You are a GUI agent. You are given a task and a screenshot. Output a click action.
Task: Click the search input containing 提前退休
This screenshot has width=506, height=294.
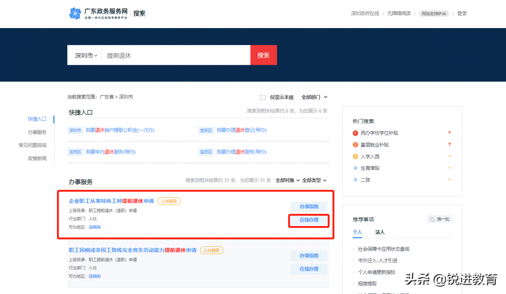coord(166,55)
